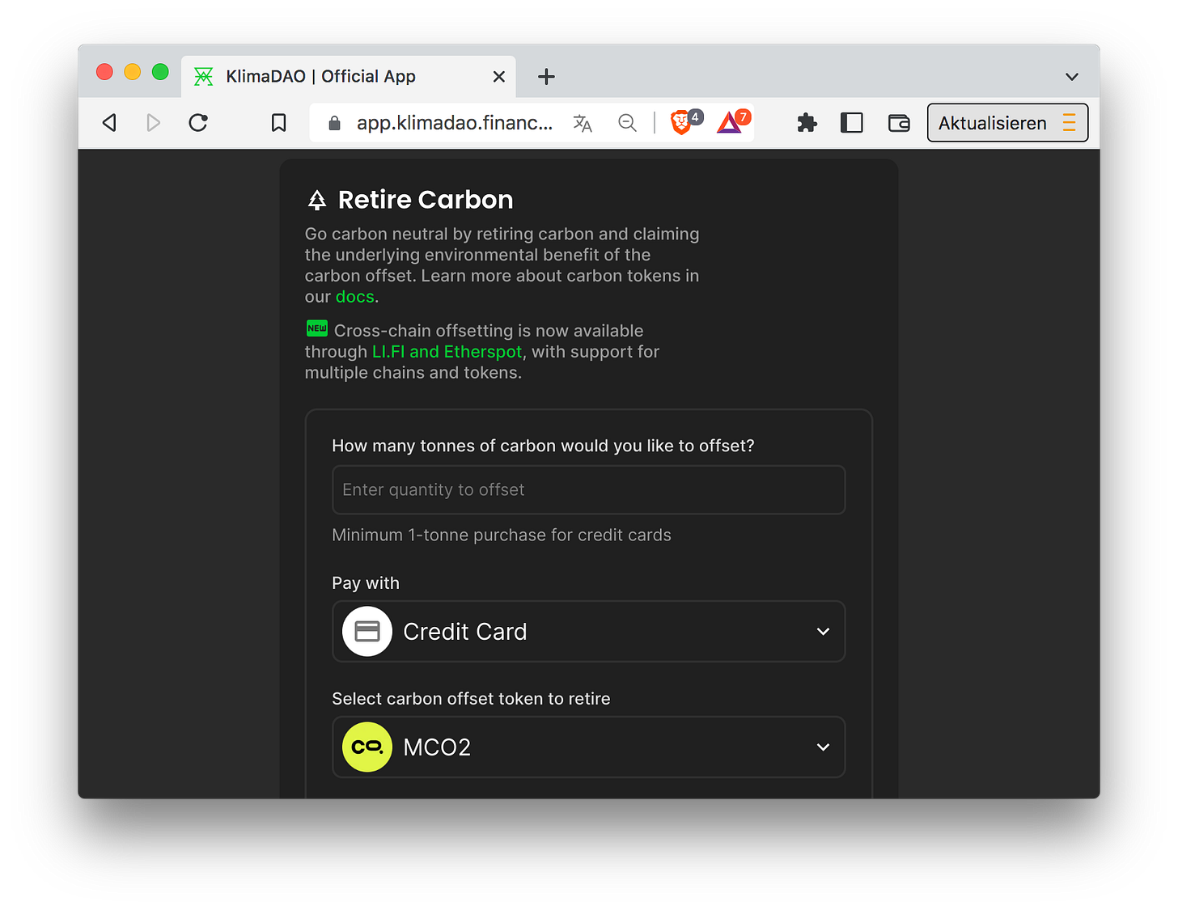The width and height of the screenshot is (1178, 910).
Task: Click the forward navigation arrow
Action: pos(153,123)
